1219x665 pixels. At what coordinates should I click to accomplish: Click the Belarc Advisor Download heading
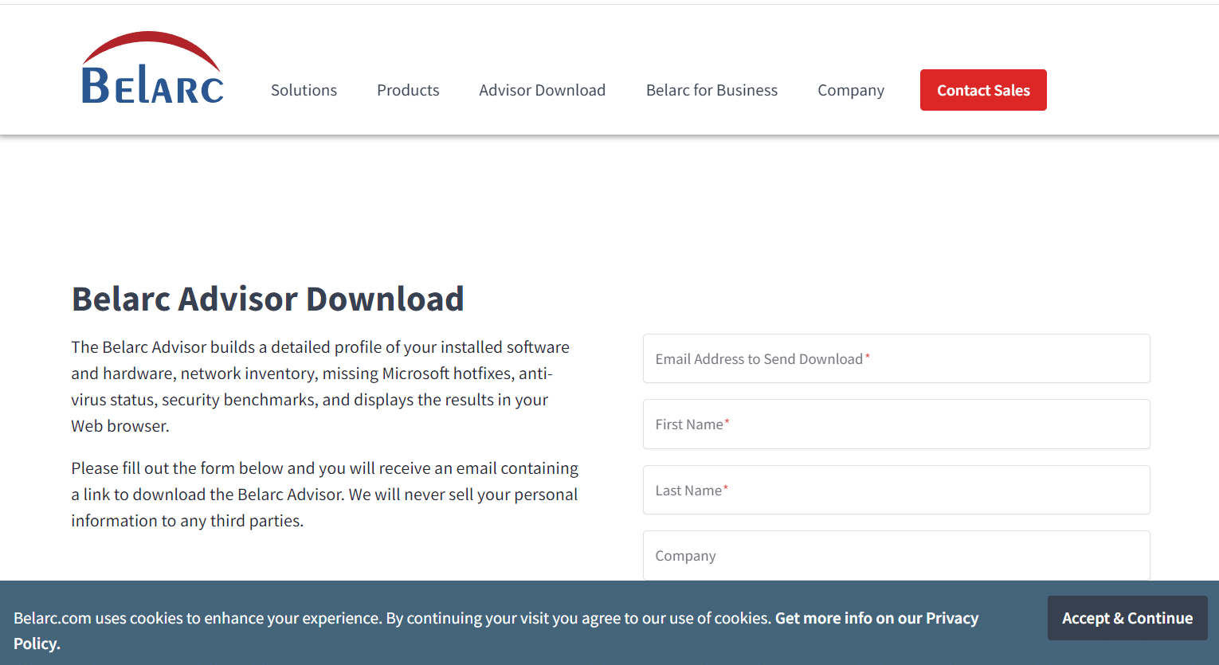tap(268, 299)
